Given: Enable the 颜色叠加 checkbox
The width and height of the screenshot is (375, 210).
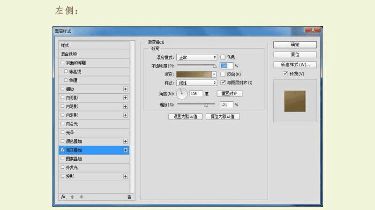Looking at the screenshot, I should (62, 141).
